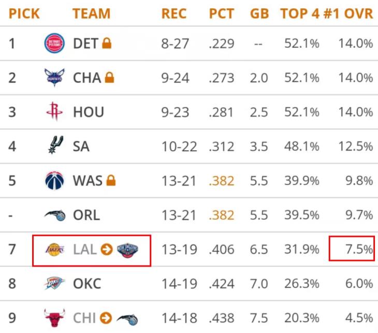The width and height of the screenshot is (378, 333).
Task: Click the orange arrow next to LAL
Action: [107, 249]
